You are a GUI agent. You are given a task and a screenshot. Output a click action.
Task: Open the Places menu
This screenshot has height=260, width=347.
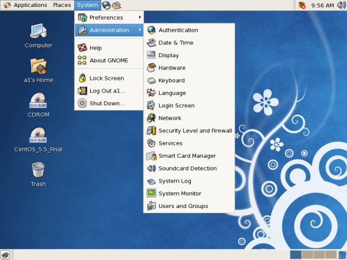(62, 5)
